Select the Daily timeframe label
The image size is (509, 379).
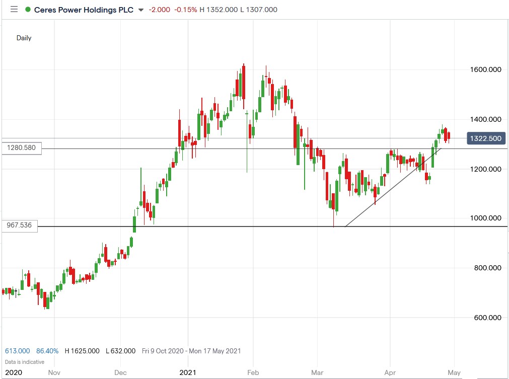[x=24, y=38]
